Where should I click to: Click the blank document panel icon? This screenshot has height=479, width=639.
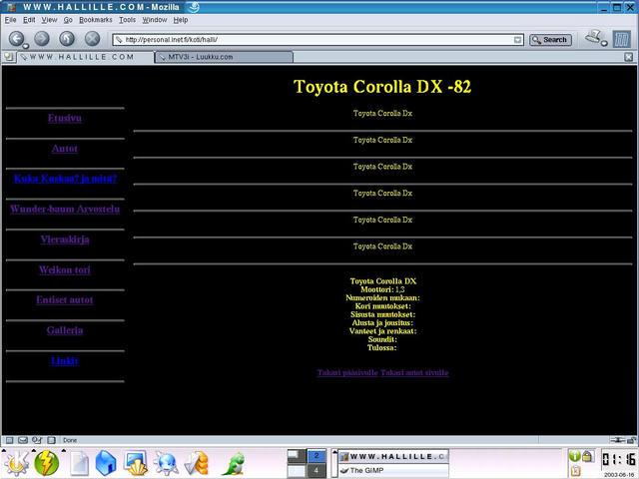80,464
